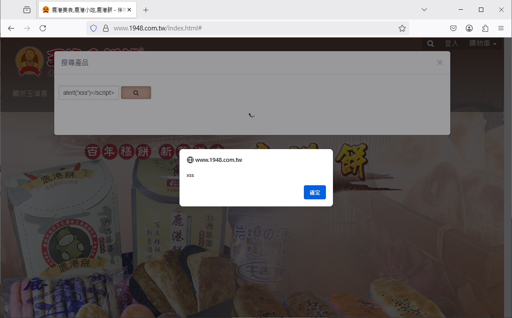The width and height of the screenshot is (512, 318).
Task: Click the globe icon in the alert dialog
Action: coord(190,160)
